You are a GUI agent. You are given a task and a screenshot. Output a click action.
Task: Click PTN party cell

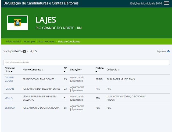(x=98, y=98)
